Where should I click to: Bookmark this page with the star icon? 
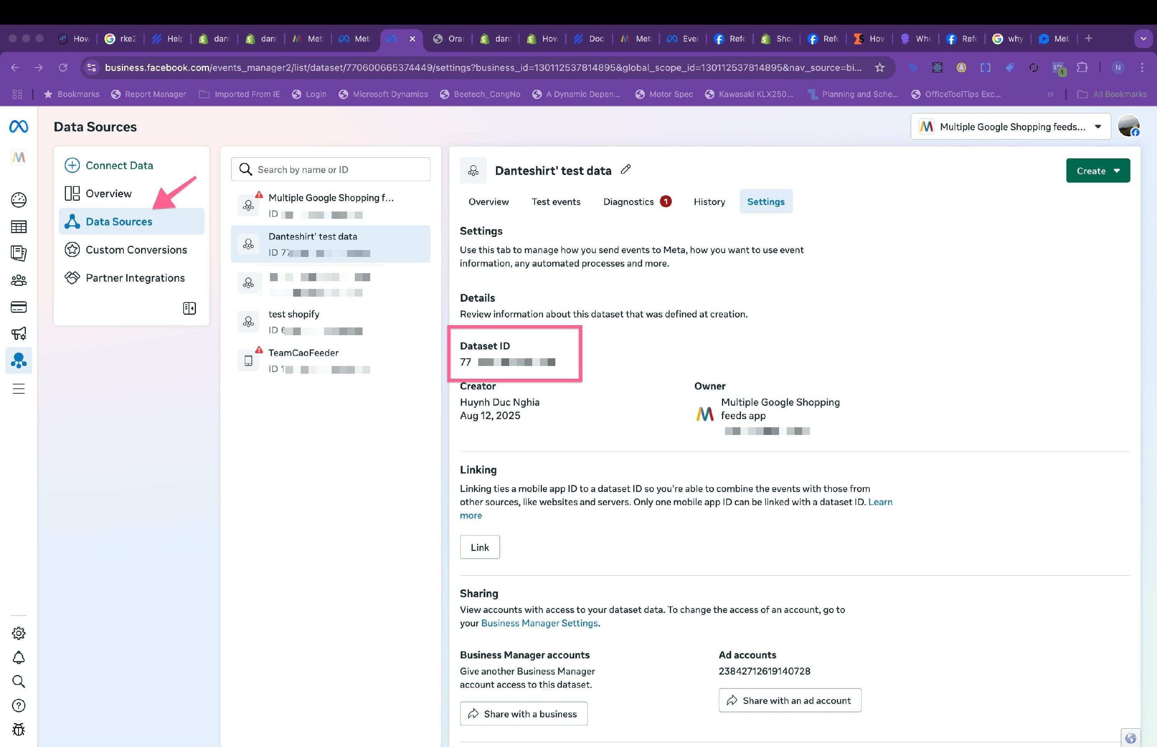pyautogui.click(x=879, y=67)
